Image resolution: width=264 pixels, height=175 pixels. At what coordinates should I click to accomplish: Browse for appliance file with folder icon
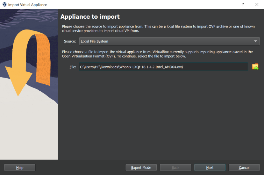coord(255,67)
